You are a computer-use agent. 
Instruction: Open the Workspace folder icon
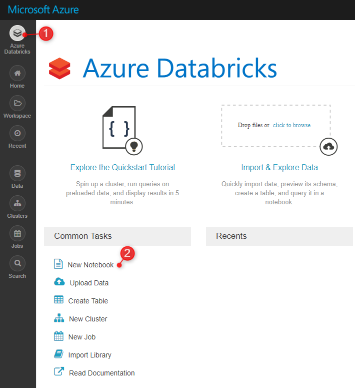point(17,103)
